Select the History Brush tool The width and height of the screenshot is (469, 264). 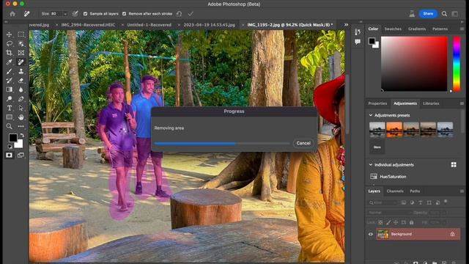10,80
